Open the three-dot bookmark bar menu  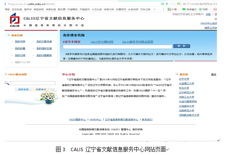pos(164,10)
